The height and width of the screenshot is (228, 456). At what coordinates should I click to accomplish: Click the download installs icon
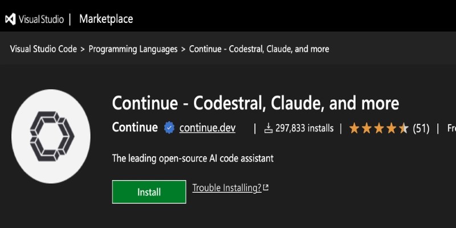tap(268, 128)
